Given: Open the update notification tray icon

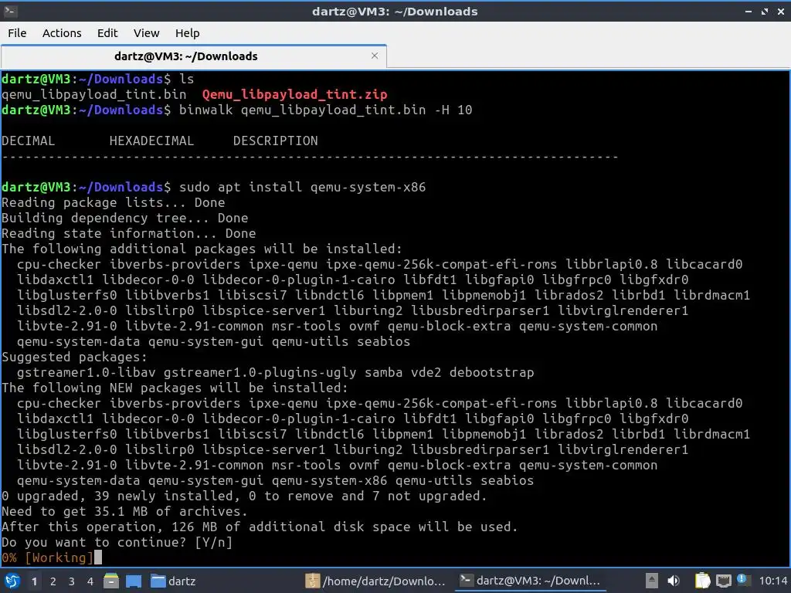Looking at the screenshot, I should point(742,580).
